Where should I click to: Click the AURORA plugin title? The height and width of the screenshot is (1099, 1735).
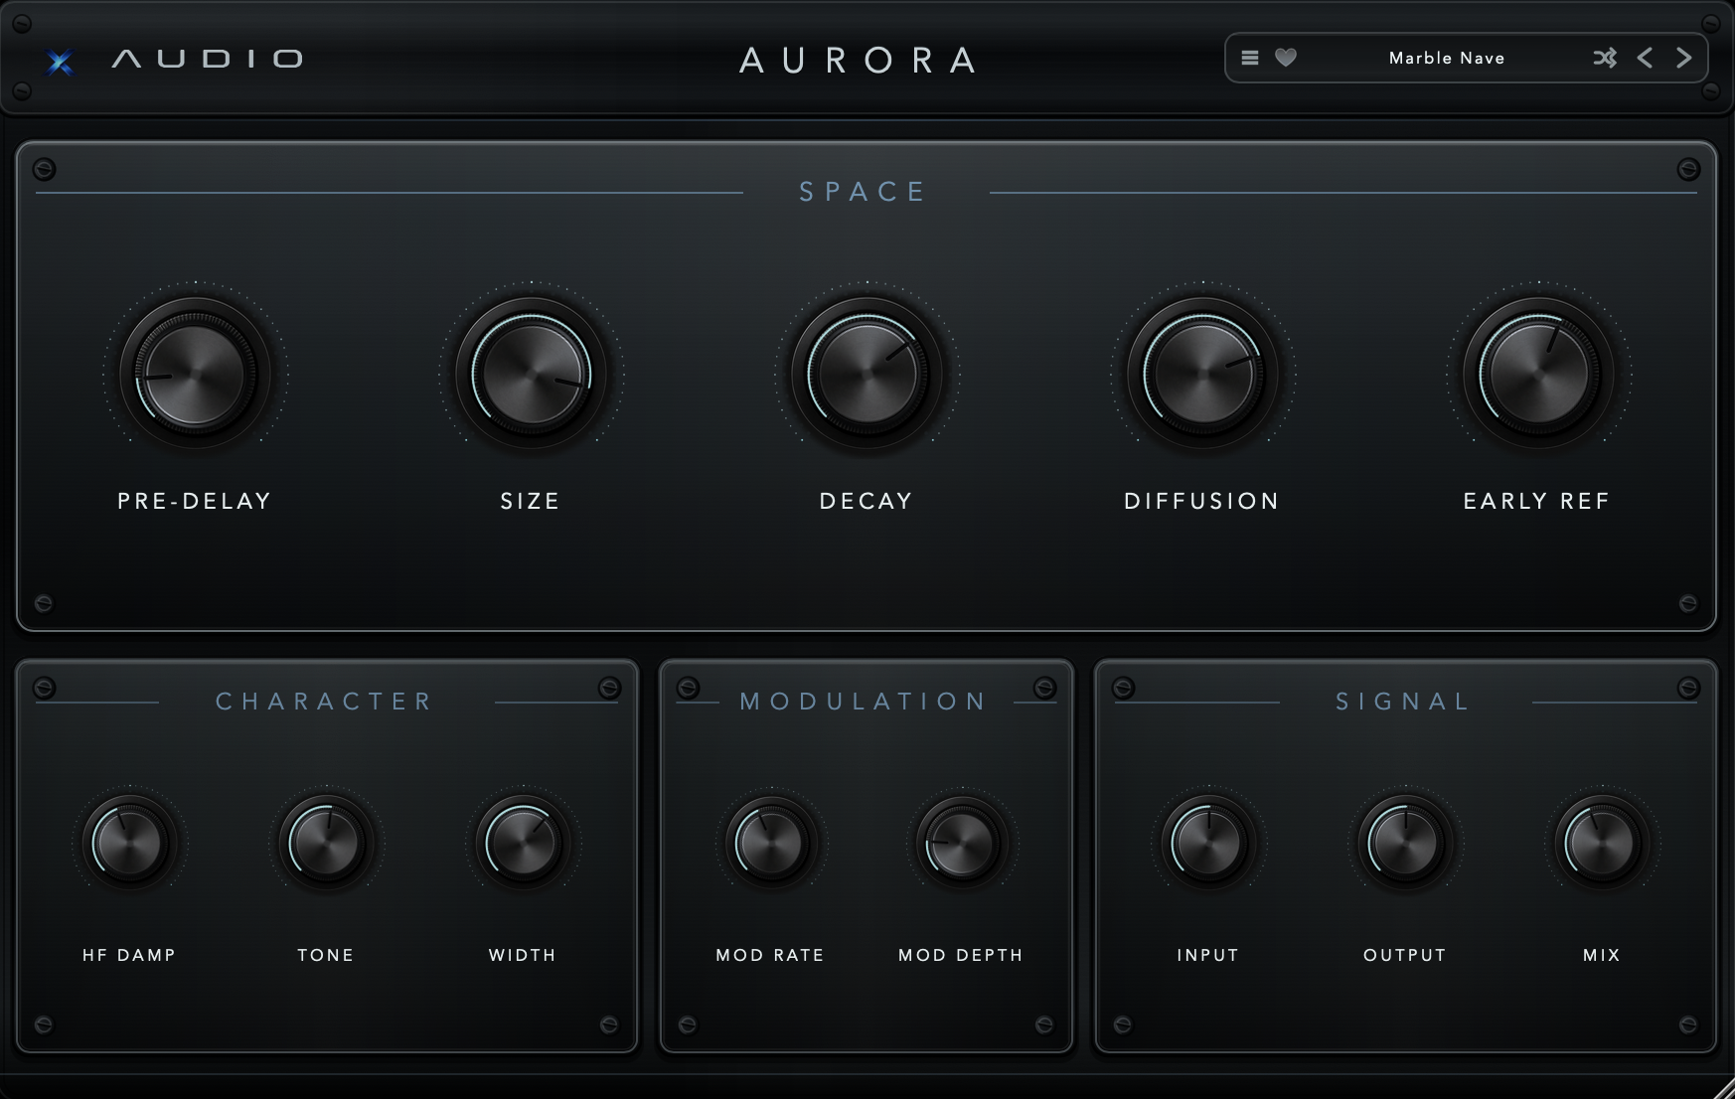(860, 61)
